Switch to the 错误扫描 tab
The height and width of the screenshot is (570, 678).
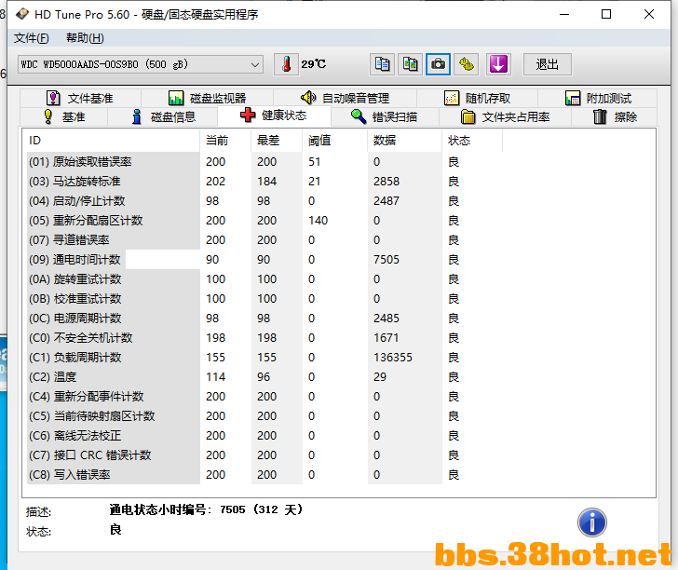pos(385,116)
